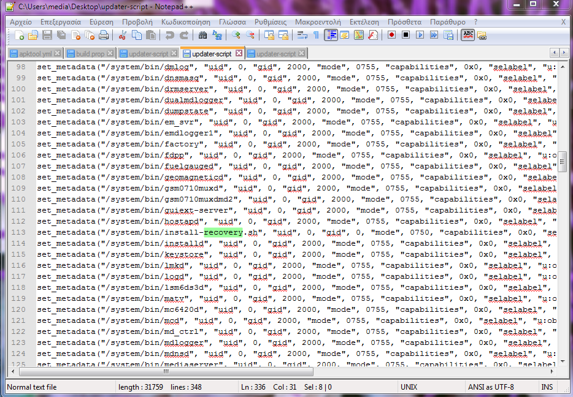Open Find with the binoculars icon
Image resolution: width=573 pixels, height=397 pixels.
tap(202, 35)
